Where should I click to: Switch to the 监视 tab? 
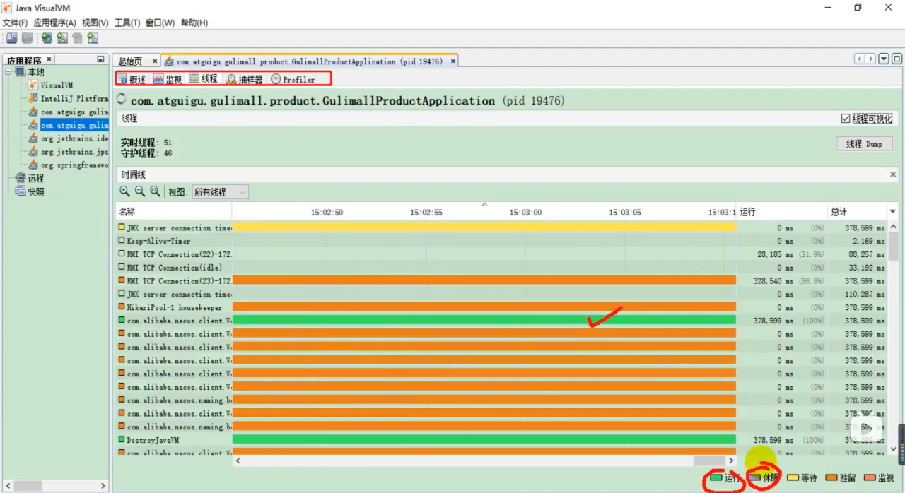(168, 79)
